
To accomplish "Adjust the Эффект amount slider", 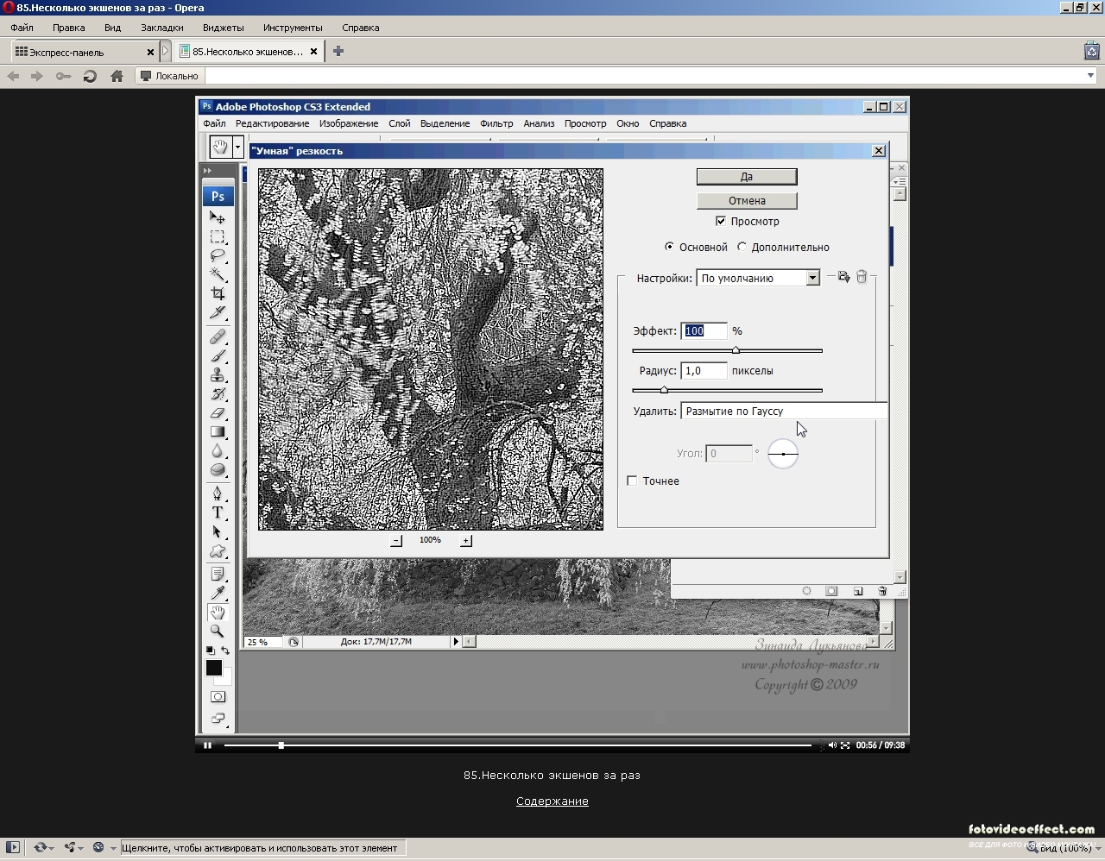I will 736,350.
